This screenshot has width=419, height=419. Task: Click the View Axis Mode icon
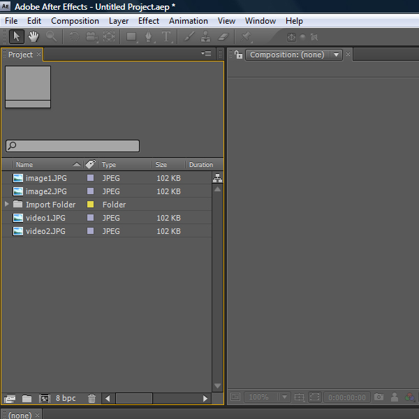[x=314, y=37]
